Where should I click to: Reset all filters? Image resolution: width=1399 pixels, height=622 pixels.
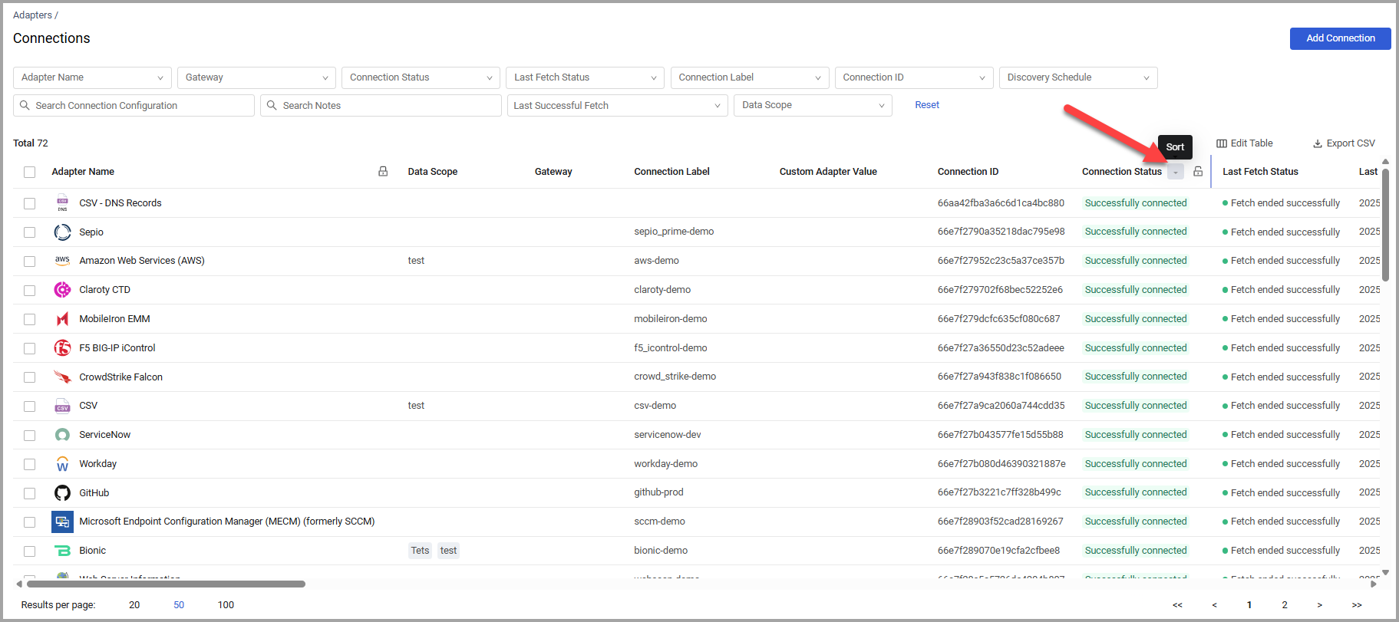[927, 105]
